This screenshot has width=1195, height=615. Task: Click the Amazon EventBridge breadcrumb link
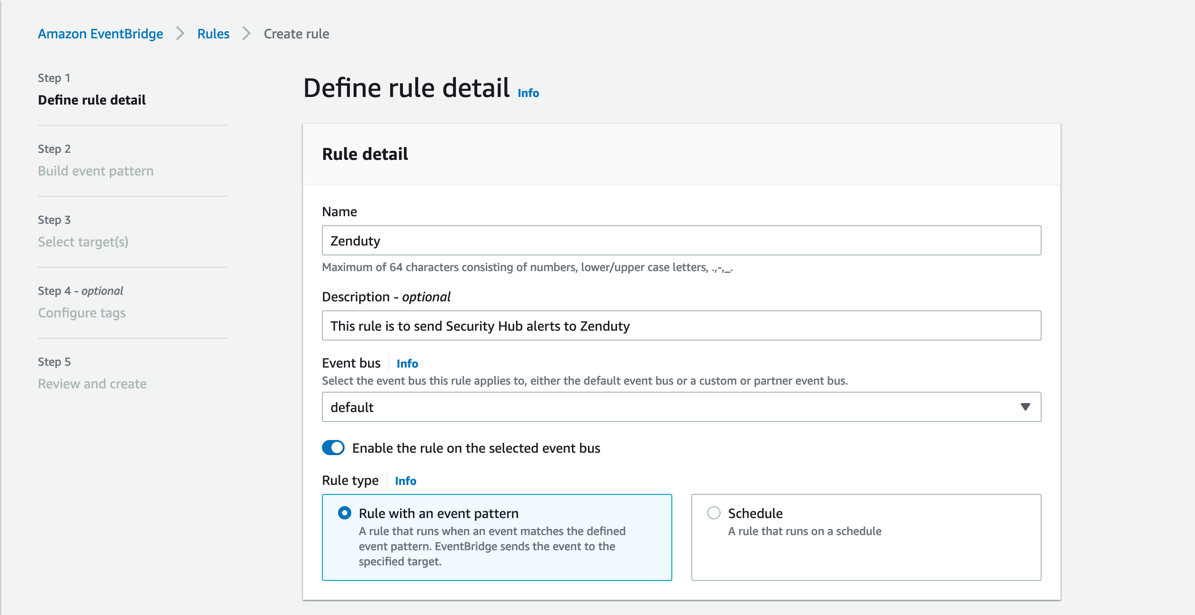coord(100,34)
